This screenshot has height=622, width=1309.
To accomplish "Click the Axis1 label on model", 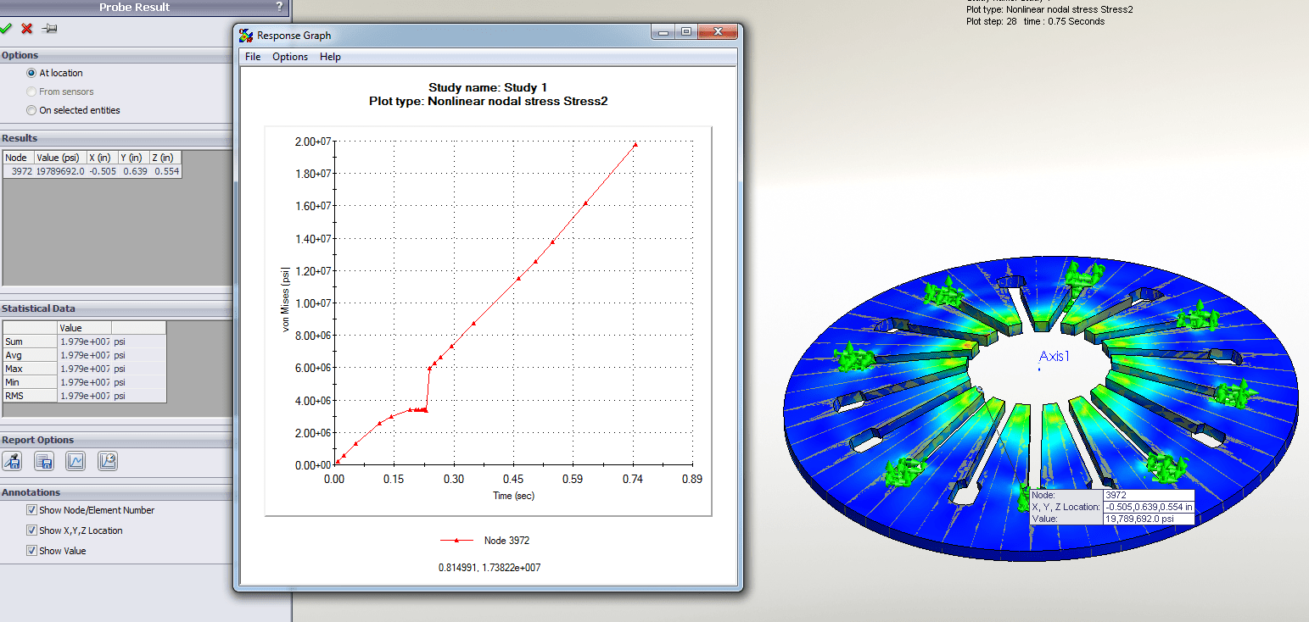I will (x=1054, y=357).
